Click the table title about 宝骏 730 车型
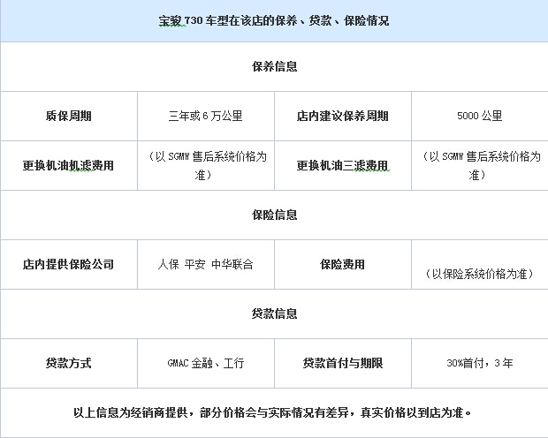The image size is (548, 438). point(274,21)
